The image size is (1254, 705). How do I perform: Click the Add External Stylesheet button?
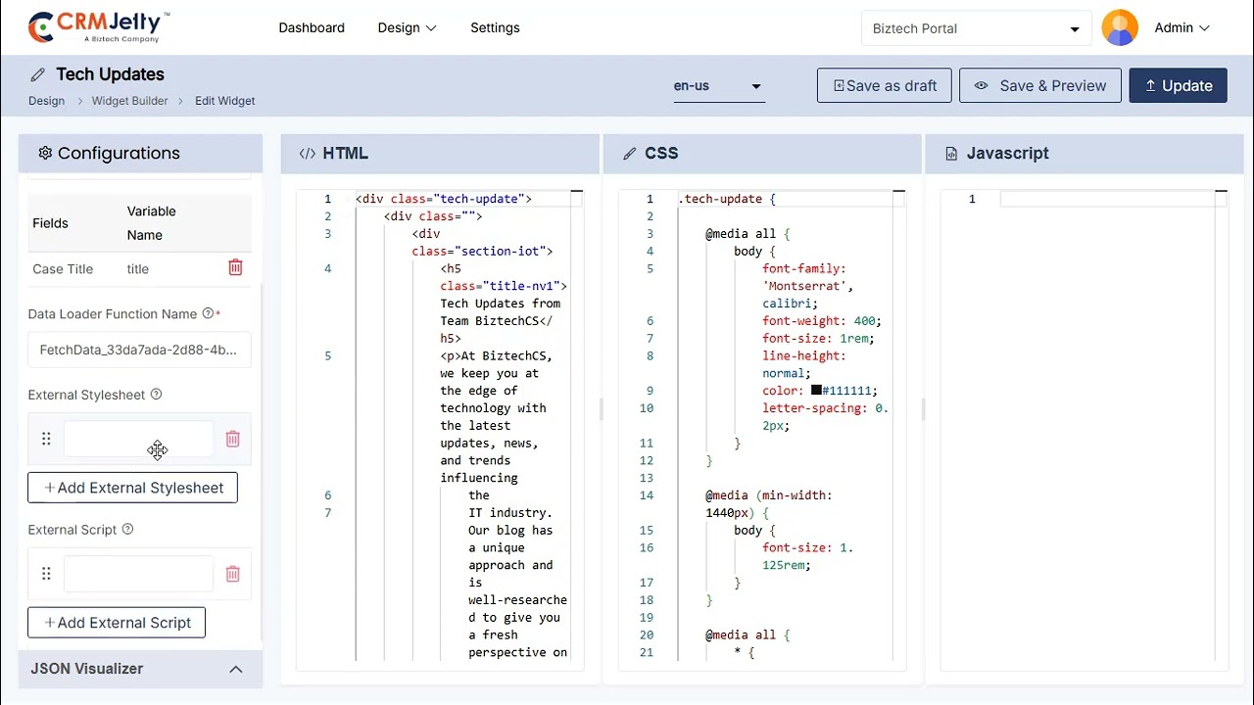(132, 488)
